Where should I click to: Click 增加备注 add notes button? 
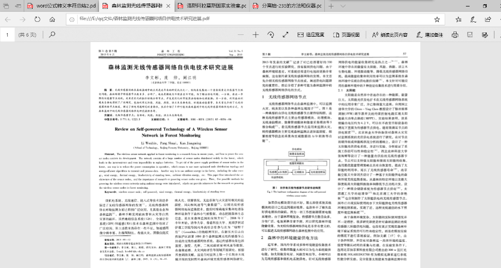[x=430, y=35]
